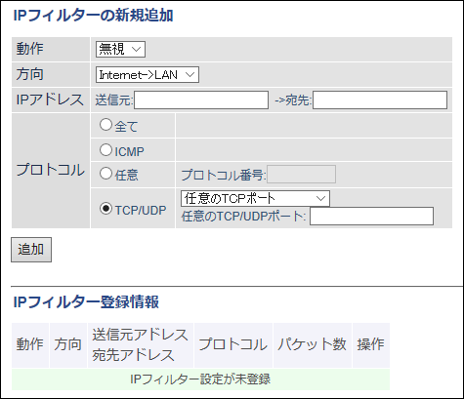Click the IPフィルター設定が未登録 row

coord(200,379)
